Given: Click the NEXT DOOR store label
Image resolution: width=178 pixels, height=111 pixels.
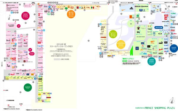Looking at the screenshot, I should pos(40,23).
